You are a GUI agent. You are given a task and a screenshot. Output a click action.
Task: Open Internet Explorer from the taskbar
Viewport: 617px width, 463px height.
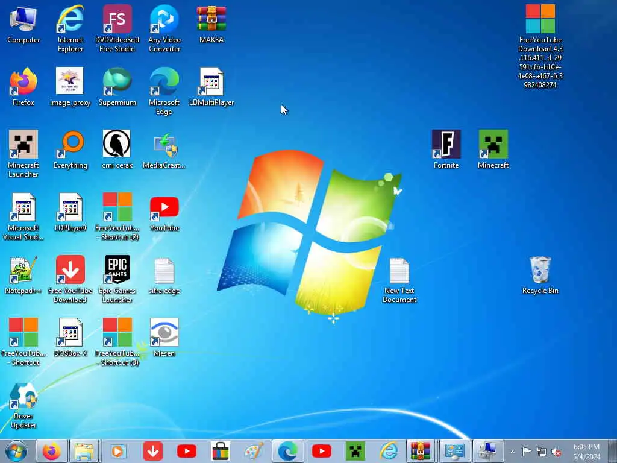[389, 451]
